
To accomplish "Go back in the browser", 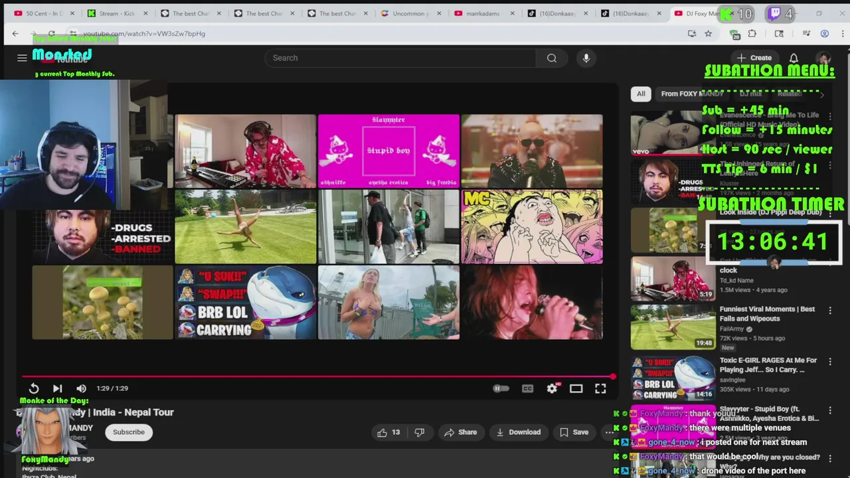I will 15,33.
